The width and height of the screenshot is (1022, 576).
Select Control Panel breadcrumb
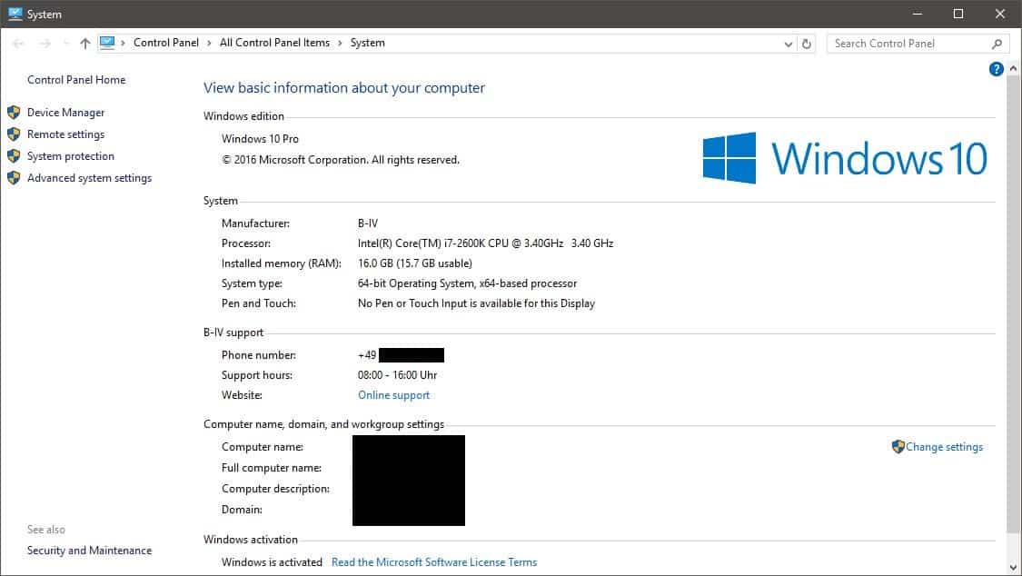[165, 43]
